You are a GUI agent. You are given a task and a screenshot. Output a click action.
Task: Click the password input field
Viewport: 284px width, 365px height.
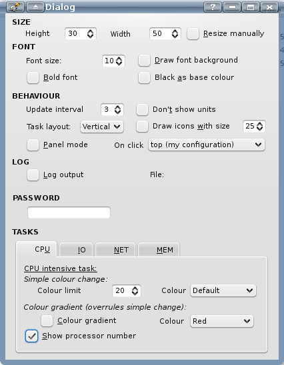click(69, 212)
